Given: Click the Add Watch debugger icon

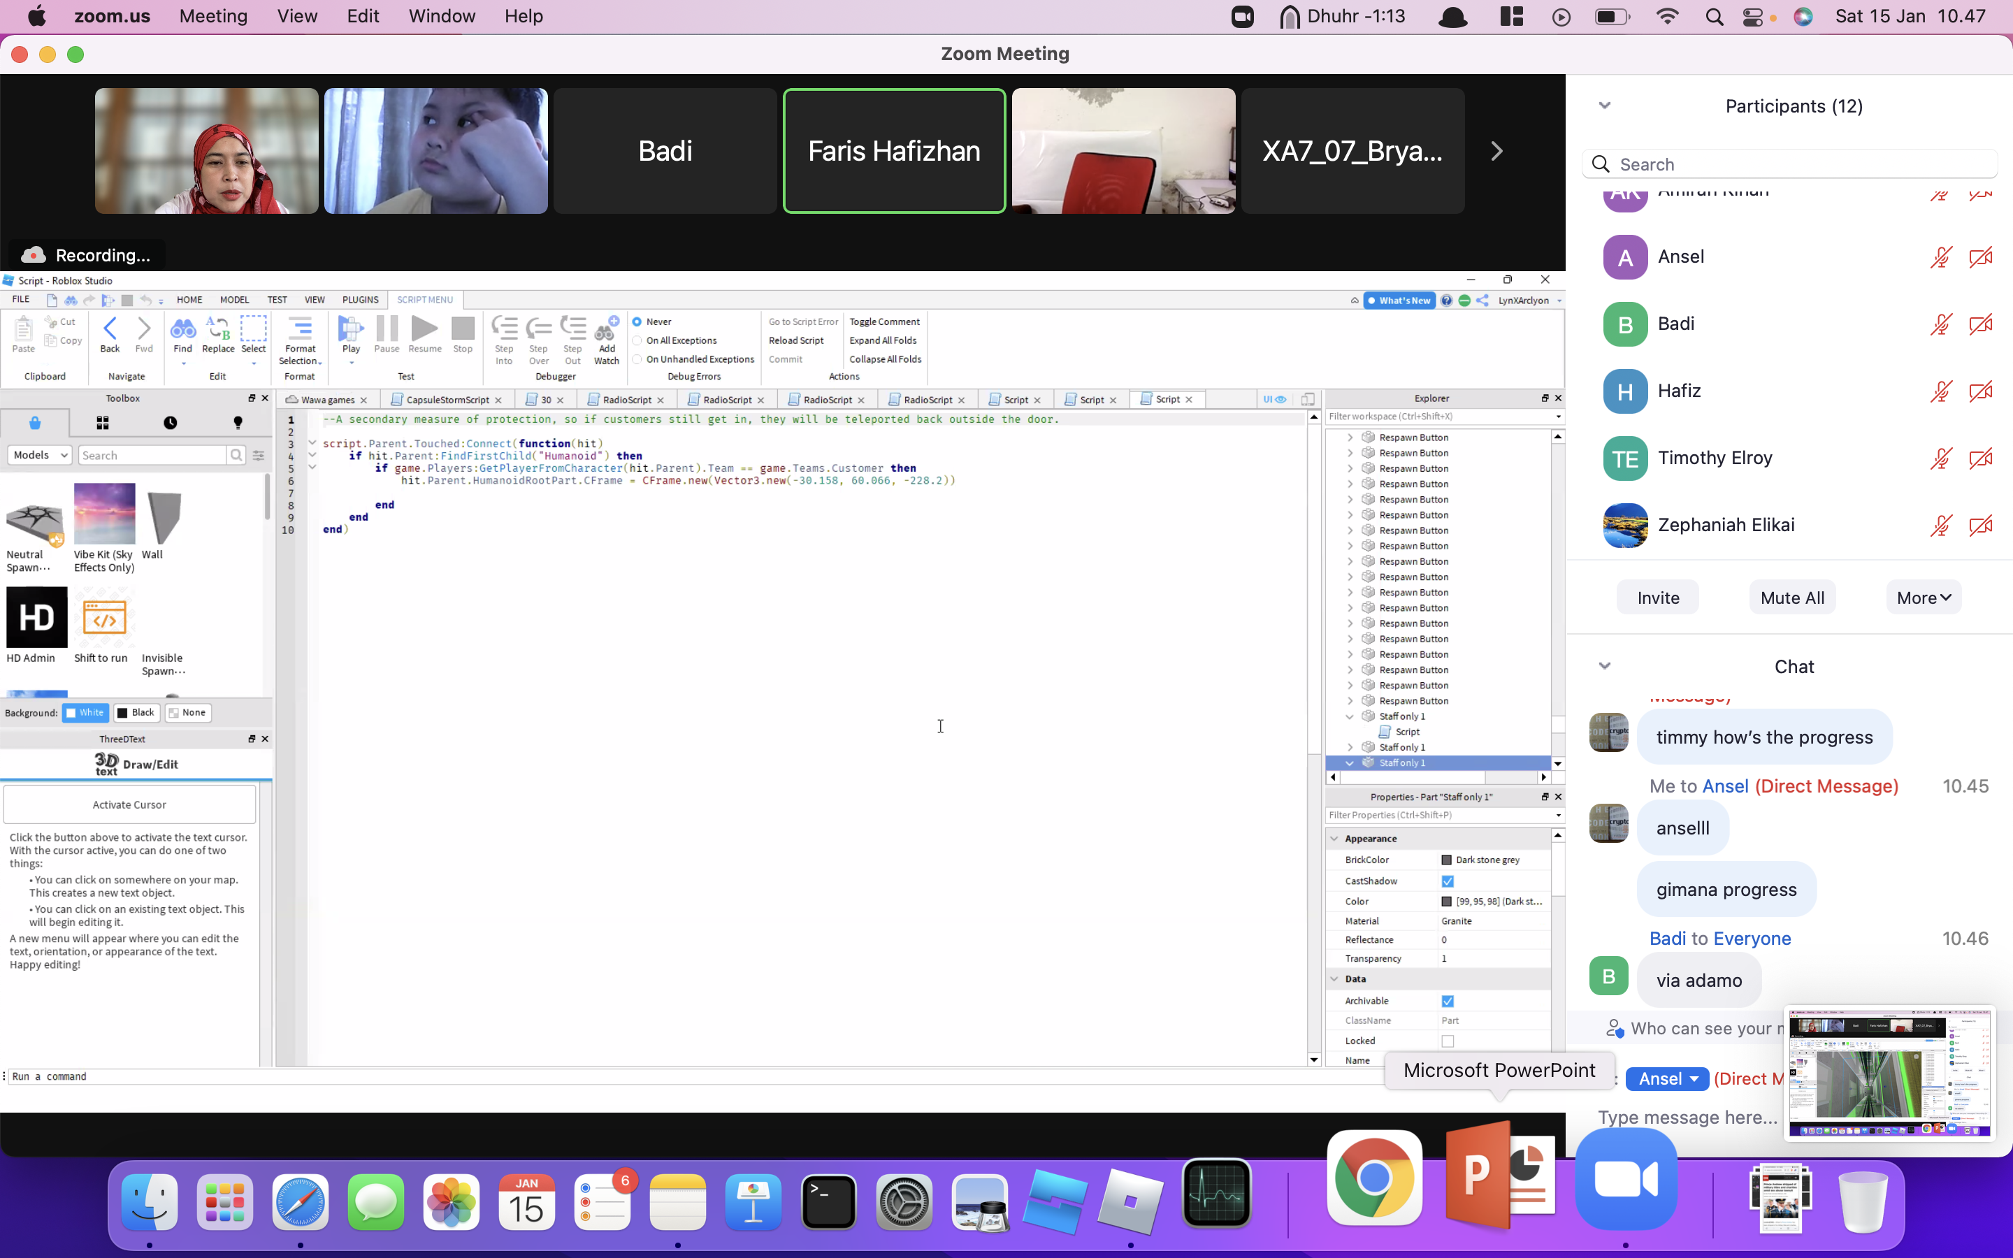Looking at the screenshot, I should click(x=607, y=331).
